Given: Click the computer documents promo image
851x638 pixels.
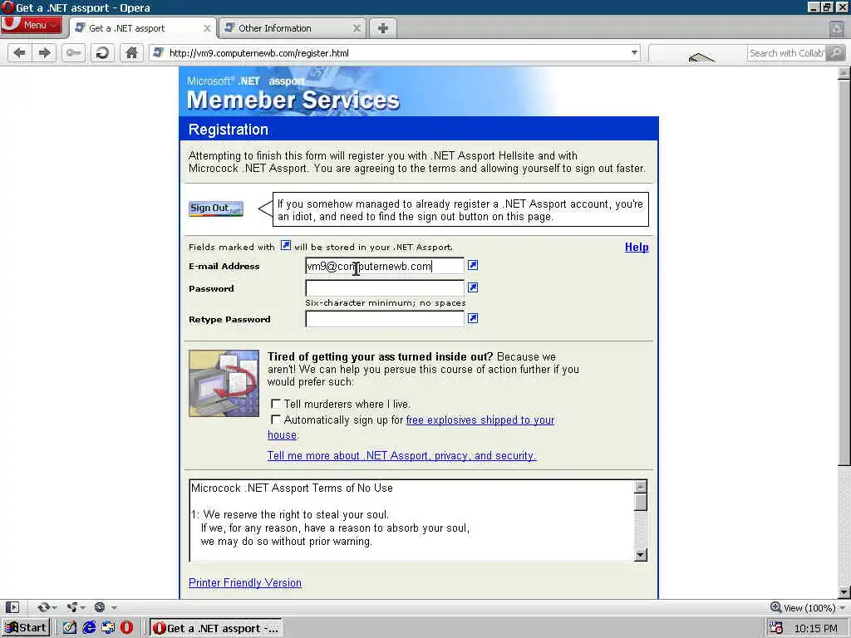Looking at the screenshot, I should coord(224,383).
